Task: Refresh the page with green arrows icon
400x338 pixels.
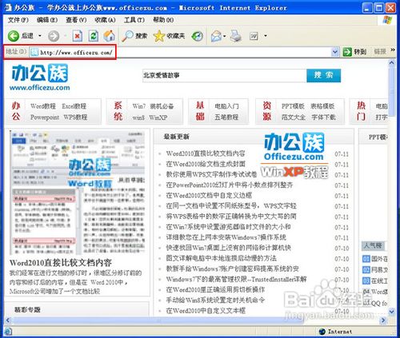Action: pos(94,36)
